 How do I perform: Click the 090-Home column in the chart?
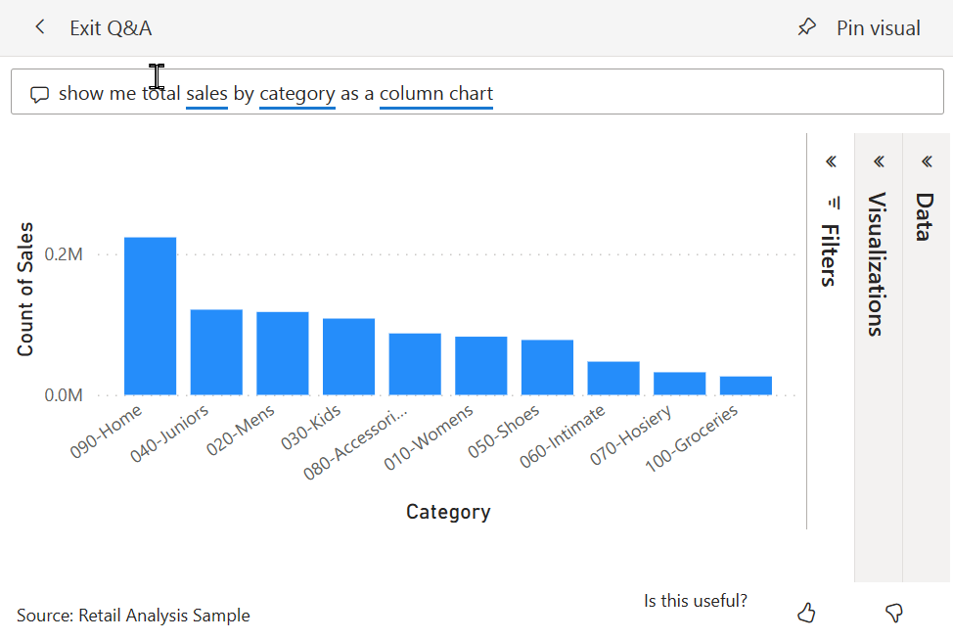click(x=149, y=313)
